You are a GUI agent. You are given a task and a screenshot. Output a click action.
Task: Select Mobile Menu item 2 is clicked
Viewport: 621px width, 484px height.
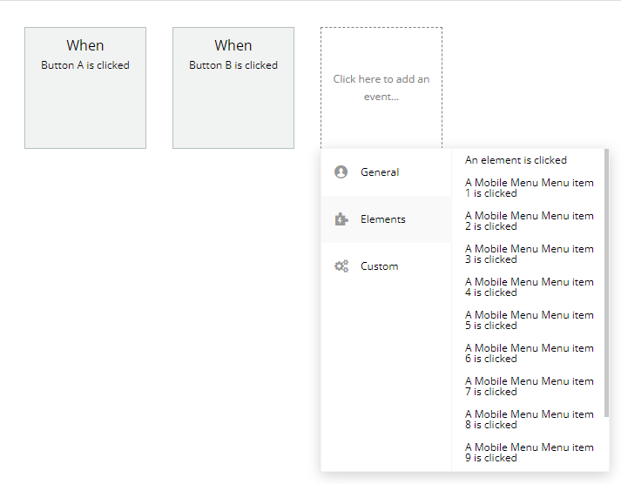click(x=529, y=221)
